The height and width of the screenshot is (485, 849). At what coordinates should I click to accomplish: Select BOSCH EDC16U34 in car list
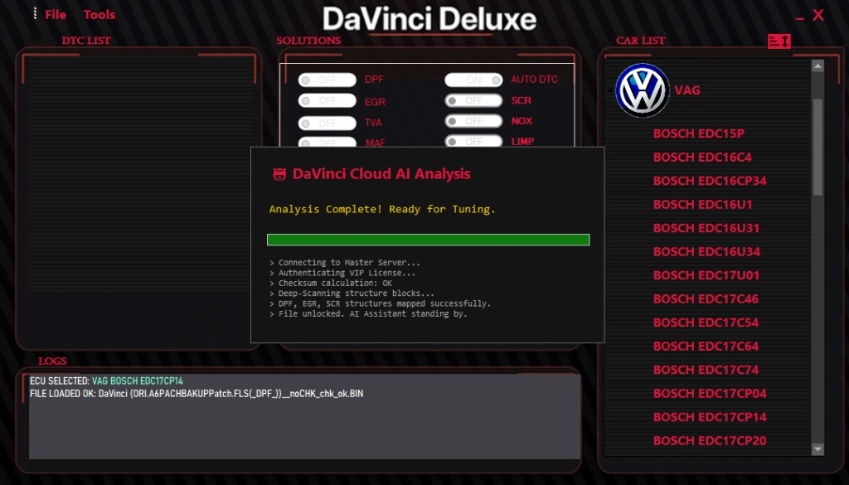(x=706, y=252)
